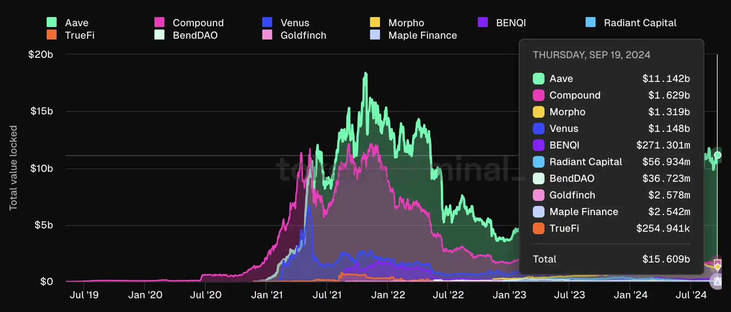Toggle Venus series in the chart legend
731x312 pixels.
click(x=294, y=23)
